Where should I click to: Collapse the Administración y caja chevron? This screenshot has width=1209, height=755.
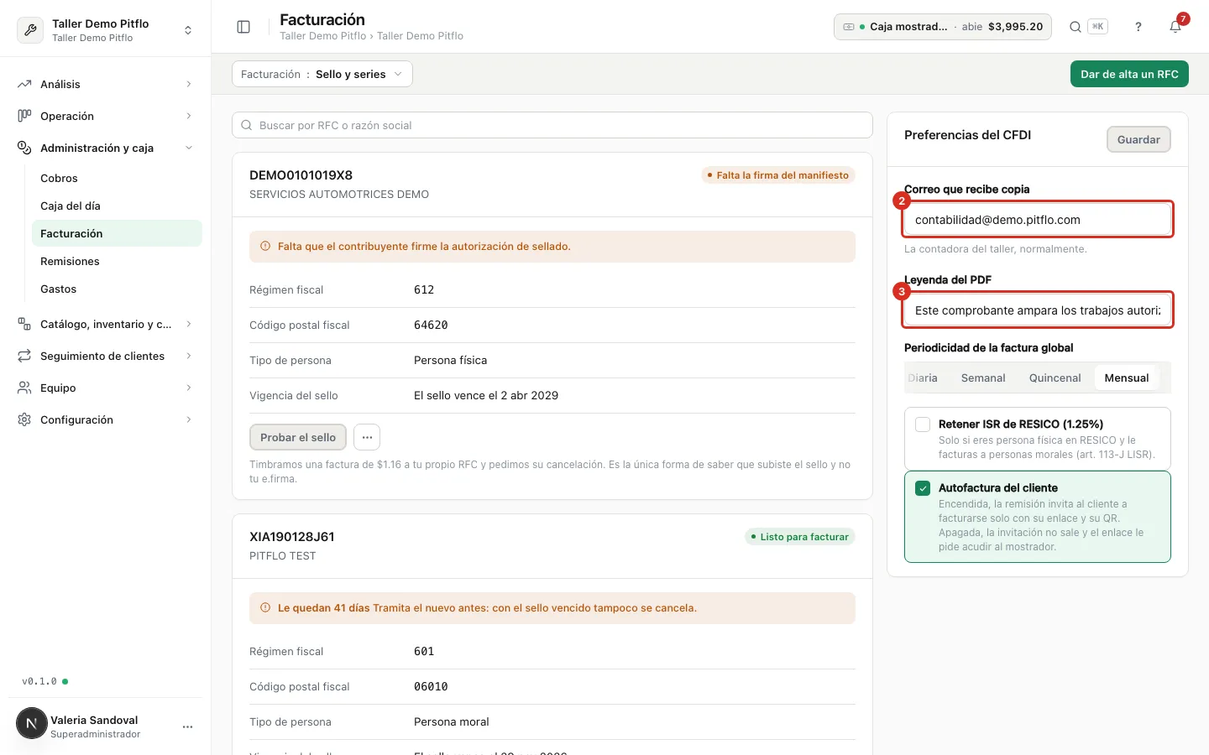point(189,148)
